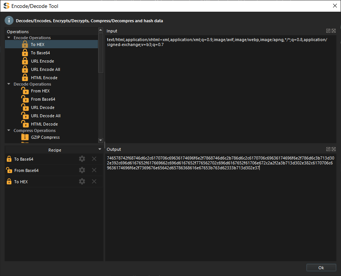
Task: Copy the Output panel contents
Action: pos(327,149)
